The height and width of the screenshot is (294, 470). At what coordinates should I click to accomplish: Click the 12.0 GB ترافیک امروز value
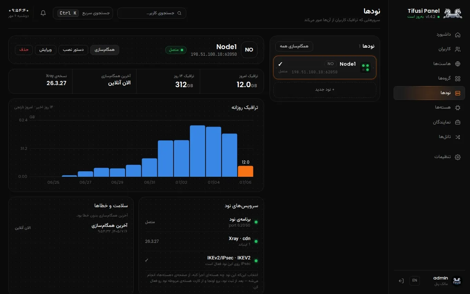pos(247,85)
